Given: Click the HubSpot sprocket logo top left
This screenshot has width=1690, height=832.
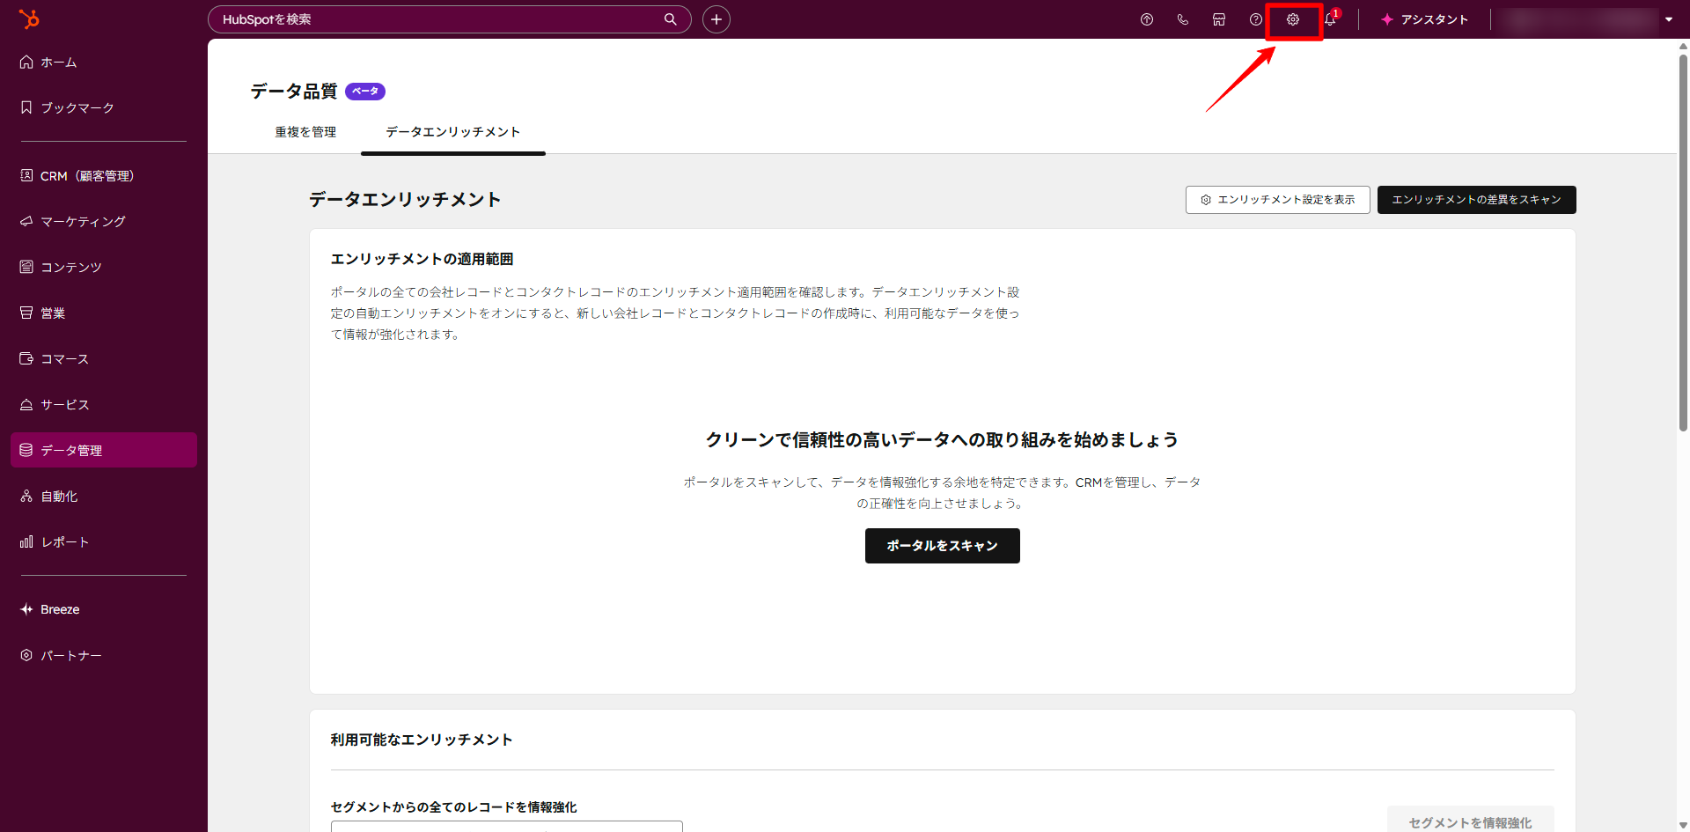Looking at the screenshot, I should [x=30, y=19].
